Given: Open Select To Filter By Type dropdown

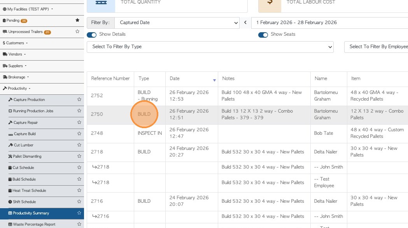Looking at the screenshot, I should 210,47.
